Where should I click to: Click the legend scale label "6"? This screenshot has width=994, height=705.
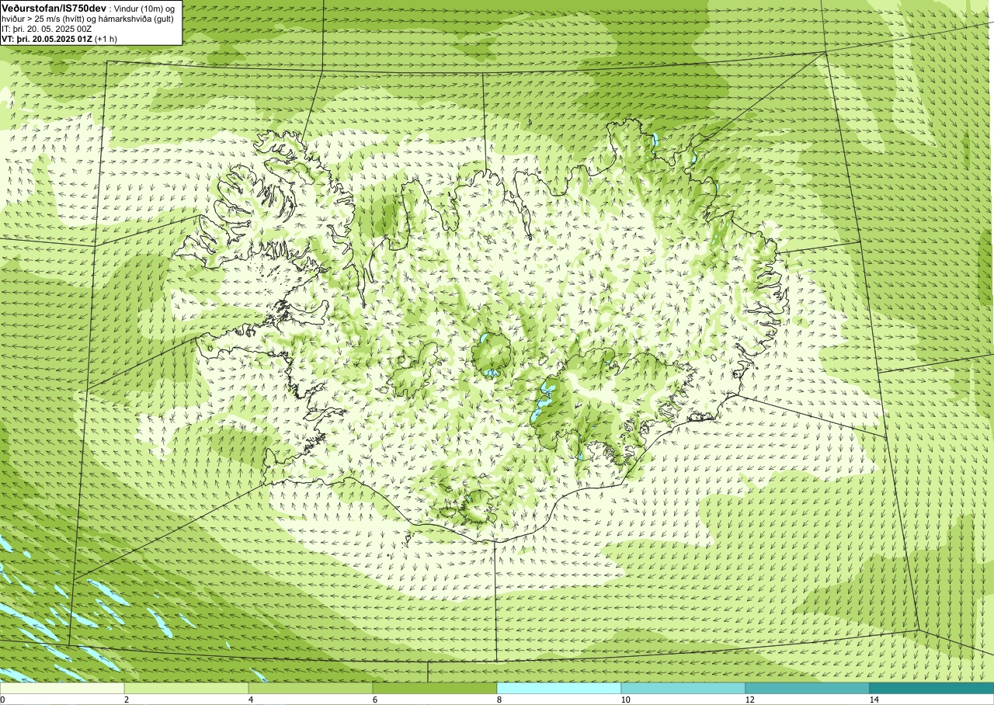[x=375, y=700]
